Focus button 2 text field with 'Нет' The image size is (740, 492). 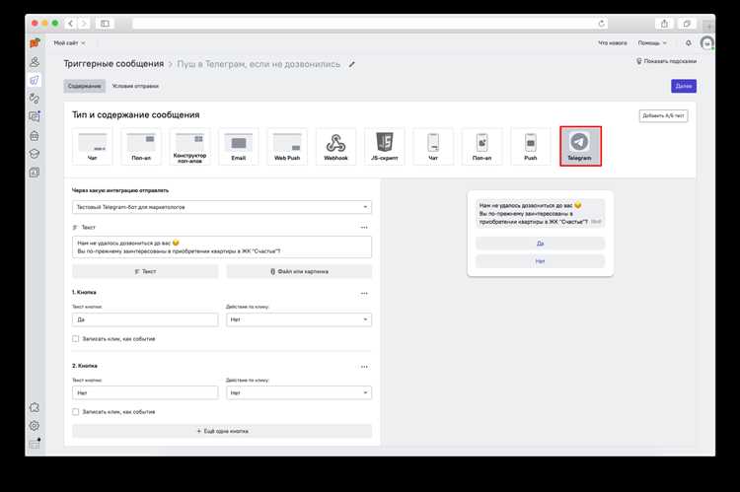coord(145,392)
